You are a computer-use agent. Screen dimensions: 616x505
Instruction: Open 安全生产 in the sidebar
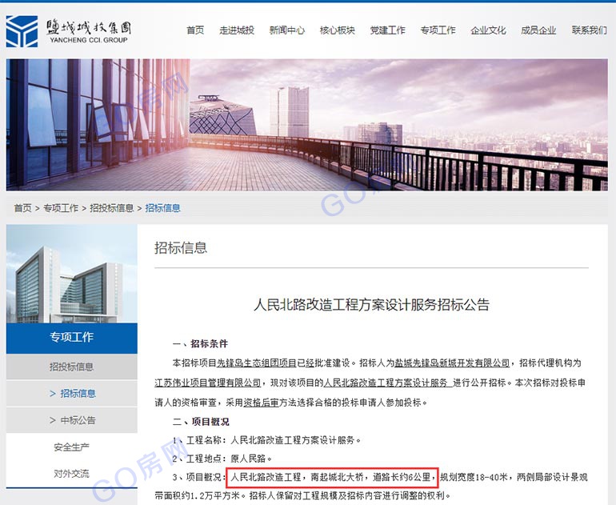coord(71,447)
